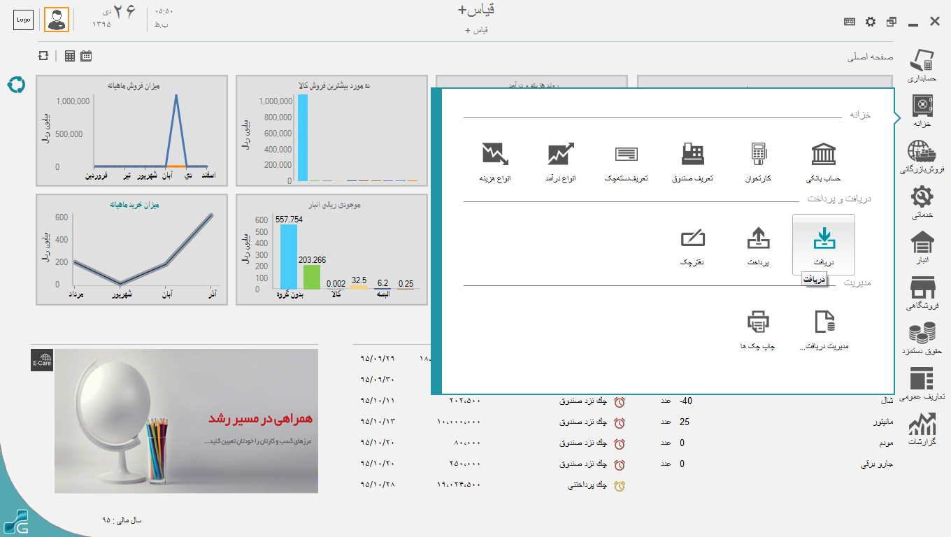Open تعریف صندوق cash register definition
This screenshot has width=951, height=537.
[x=692, y=163]
